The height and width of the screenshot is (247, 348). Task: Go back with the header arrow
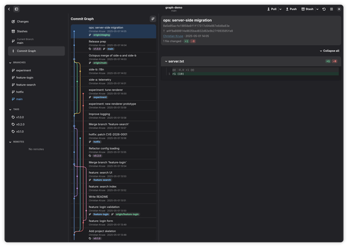pos(9,9)
